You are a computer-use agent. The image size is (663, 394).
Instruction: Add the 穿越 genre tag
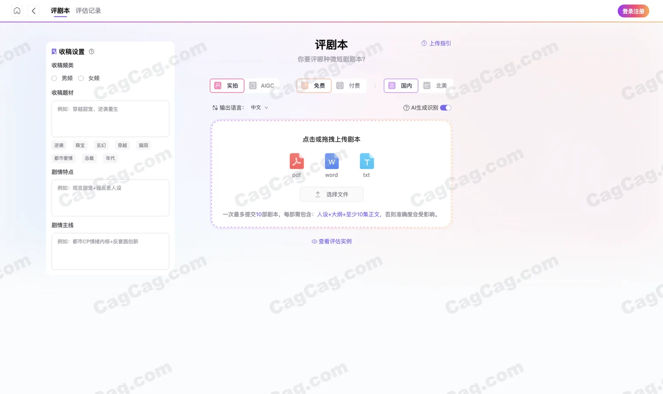click(122, 145)
